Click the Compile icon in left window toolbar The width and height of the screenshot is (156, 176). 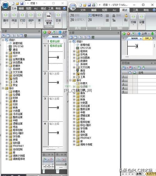(x=54, y=32)
